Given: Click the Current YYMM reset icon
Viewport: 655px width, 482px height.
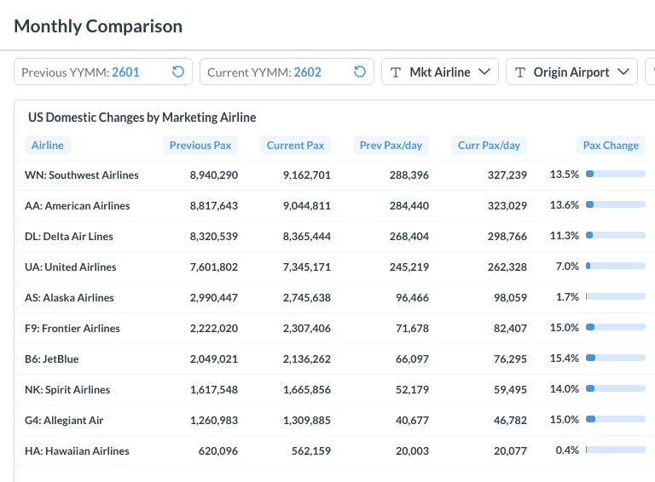Looking at the screenshot, I should (360, 72).
